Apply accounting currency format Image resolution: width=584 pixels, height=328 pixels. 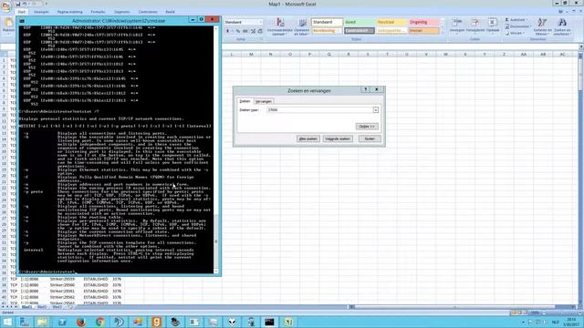pyautogui.click(x=228, y=31)
